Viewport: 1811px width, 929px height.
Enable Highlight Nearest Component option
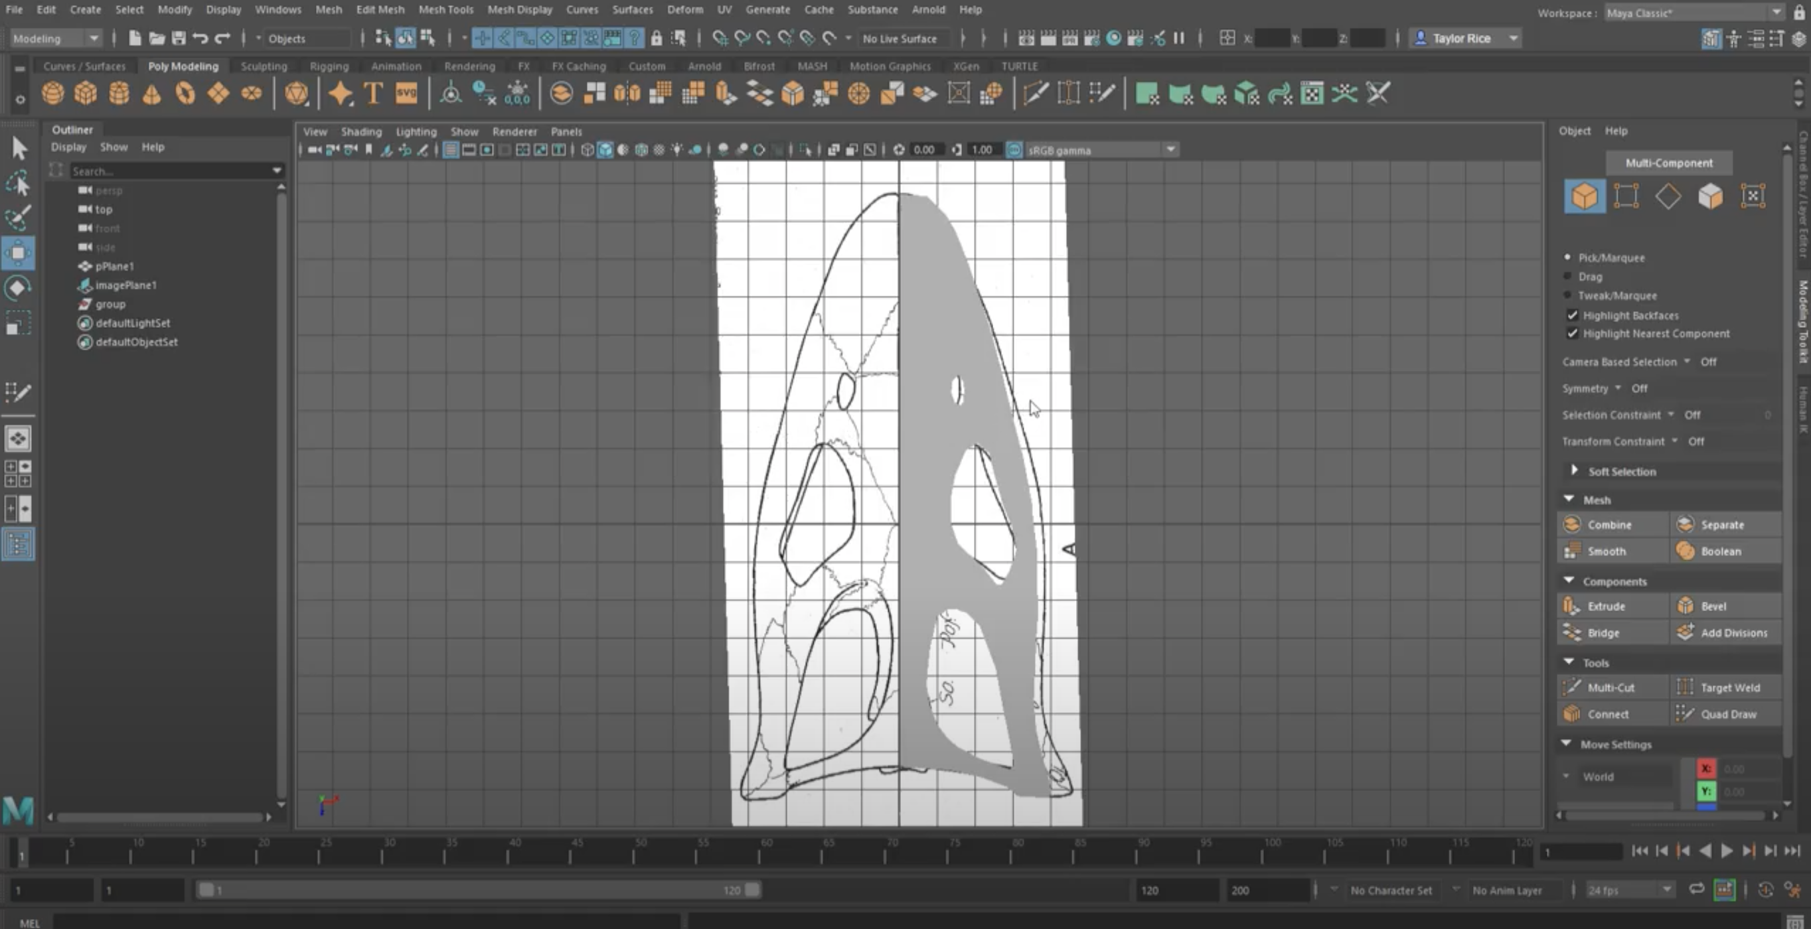point(1573,333)
